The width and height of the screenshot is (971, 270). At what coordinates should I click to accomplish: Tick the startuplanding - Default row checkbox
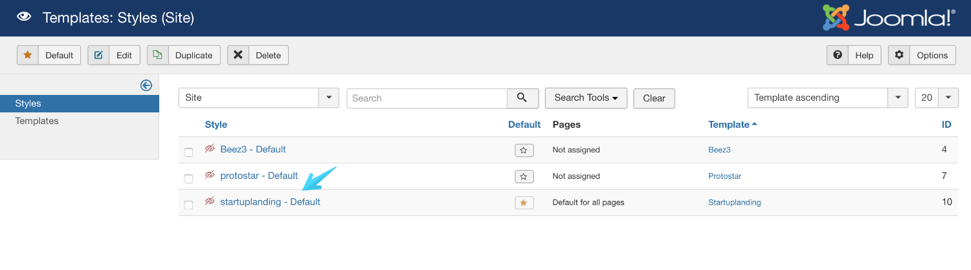pos(188,205)
